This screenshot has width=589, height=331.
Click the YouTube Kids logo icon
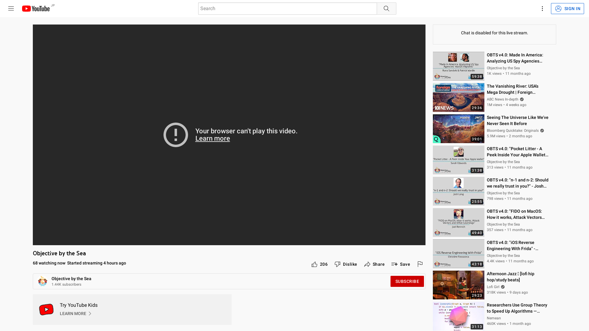(46, 310)
